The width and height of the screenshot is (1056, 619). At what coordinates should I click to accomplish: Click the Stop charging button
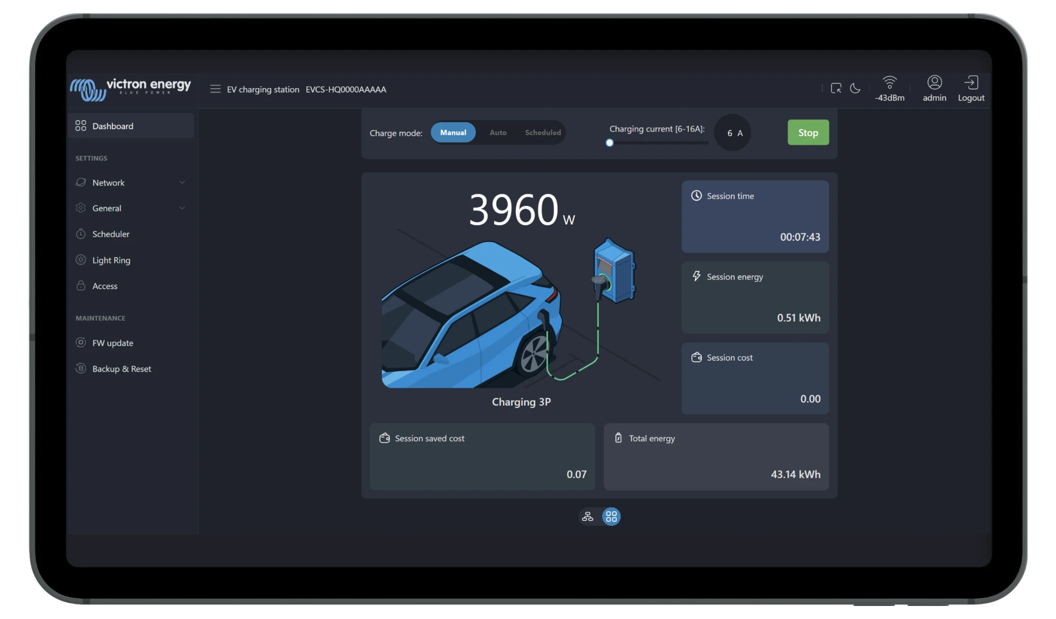[808, 132]
